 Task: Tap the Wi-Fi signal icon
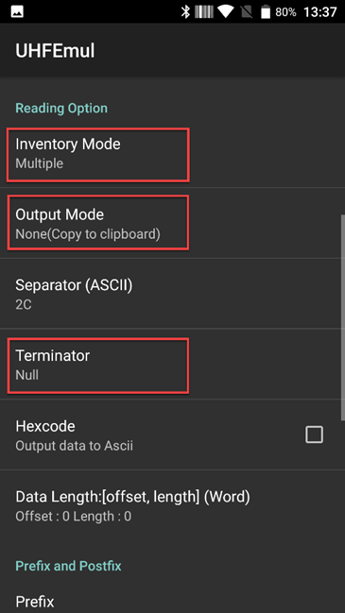pos(226,11)
